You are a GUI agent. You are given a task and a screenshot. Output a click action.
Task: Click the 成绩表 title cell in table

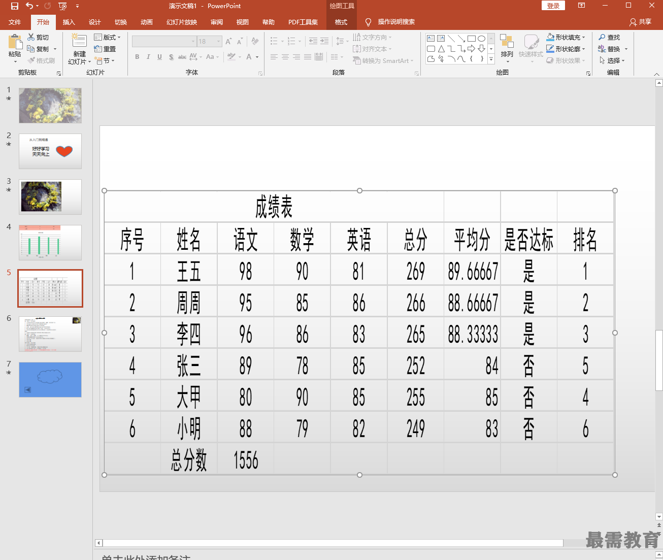[274, 207]
